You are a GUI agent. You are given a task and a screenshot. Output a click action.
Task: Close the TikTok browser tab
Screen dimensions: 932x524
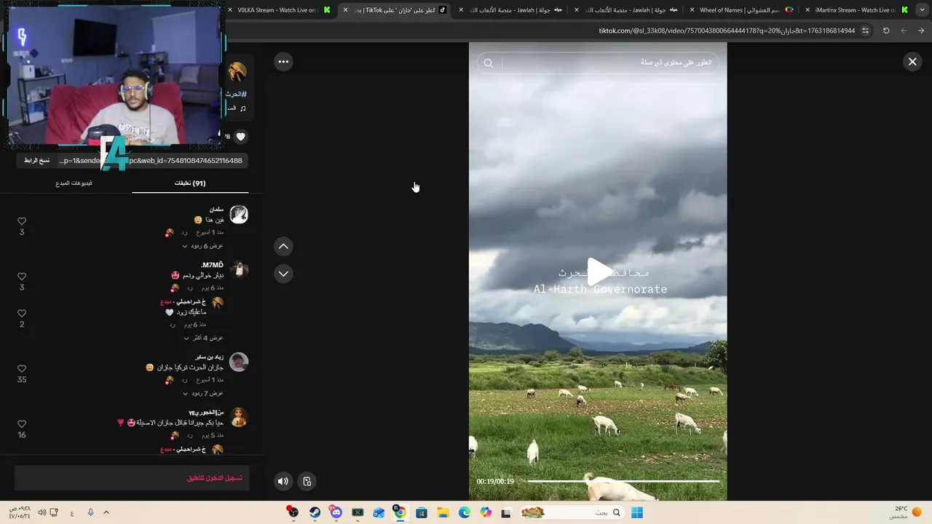click(x=345, y=10)
